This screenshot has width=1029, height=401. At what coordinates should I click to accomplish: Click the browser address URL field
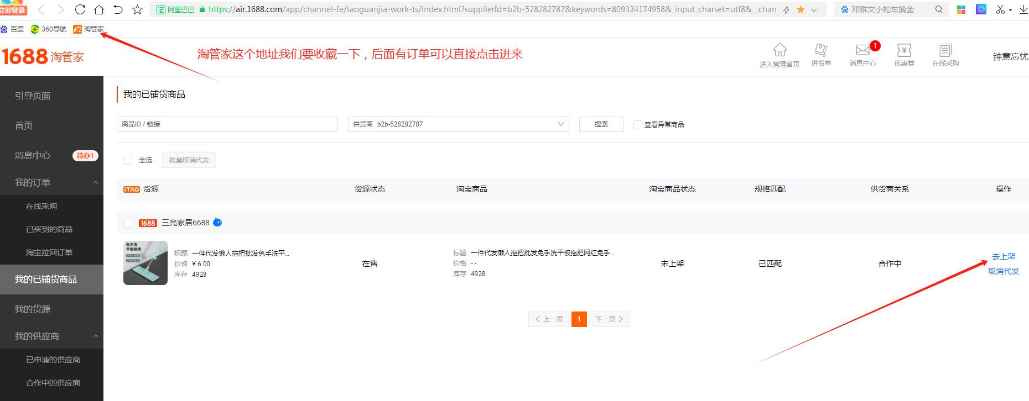coord(492,9)
